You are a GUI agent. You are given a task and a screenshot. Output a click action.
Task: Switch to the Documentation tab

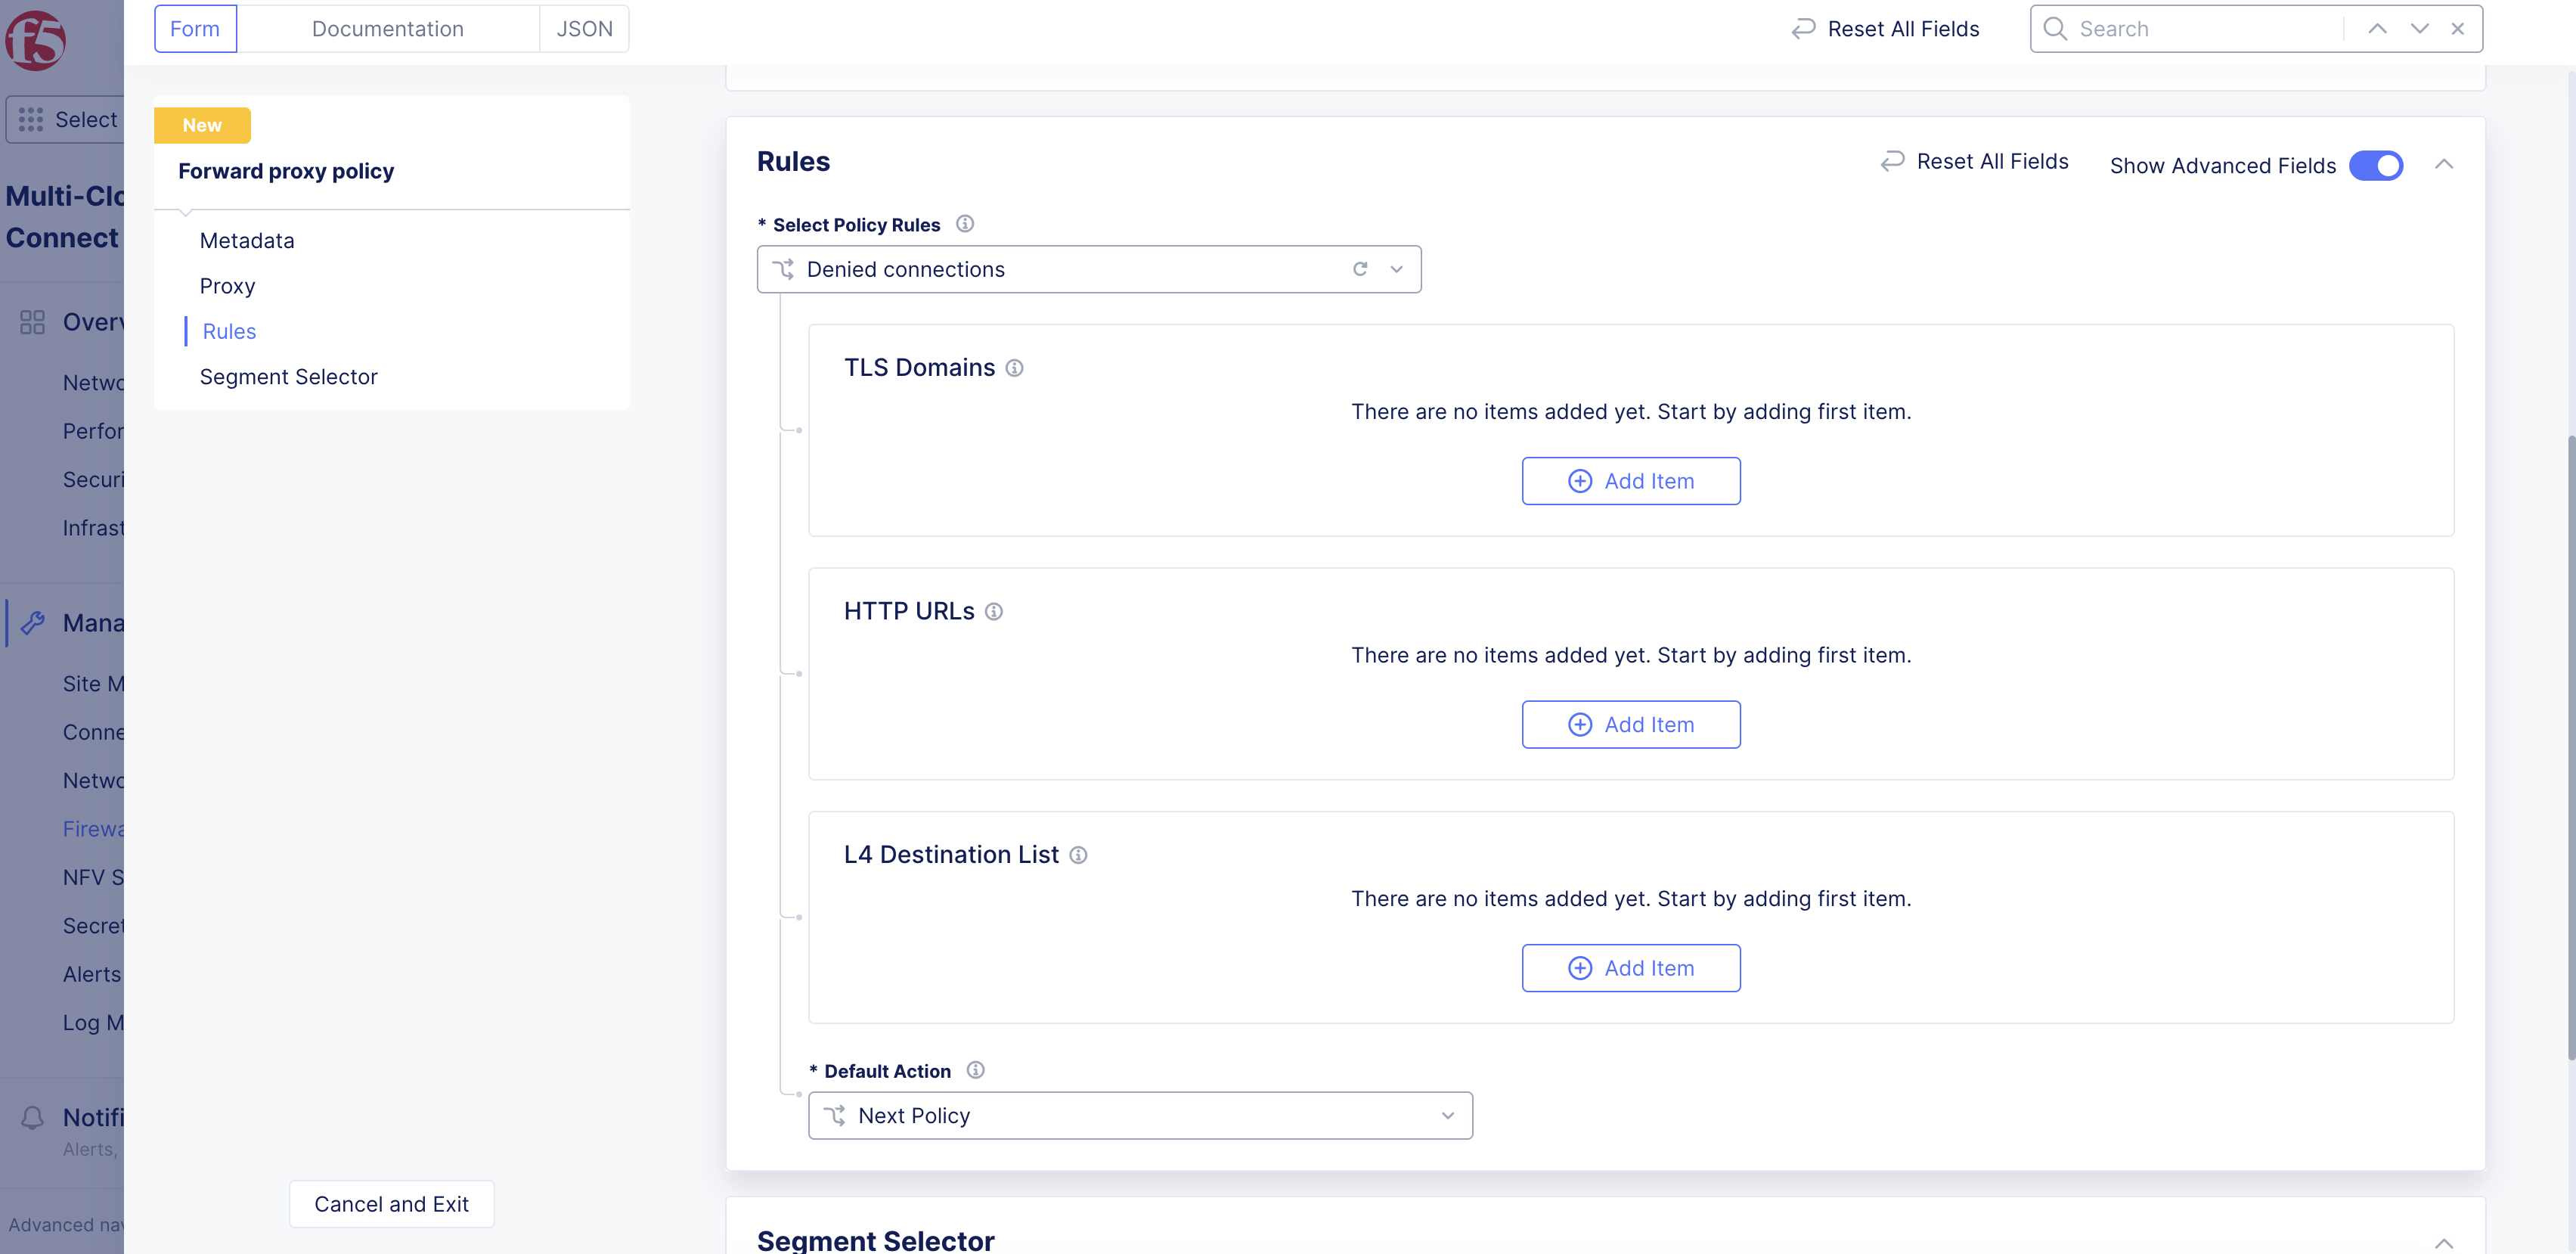388,29
